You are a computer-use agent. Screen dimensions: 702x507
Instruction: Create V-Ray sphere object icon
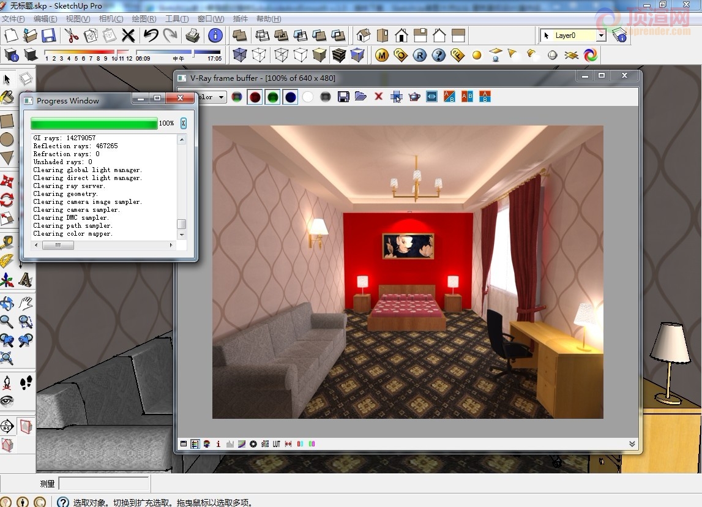point(553,55)
